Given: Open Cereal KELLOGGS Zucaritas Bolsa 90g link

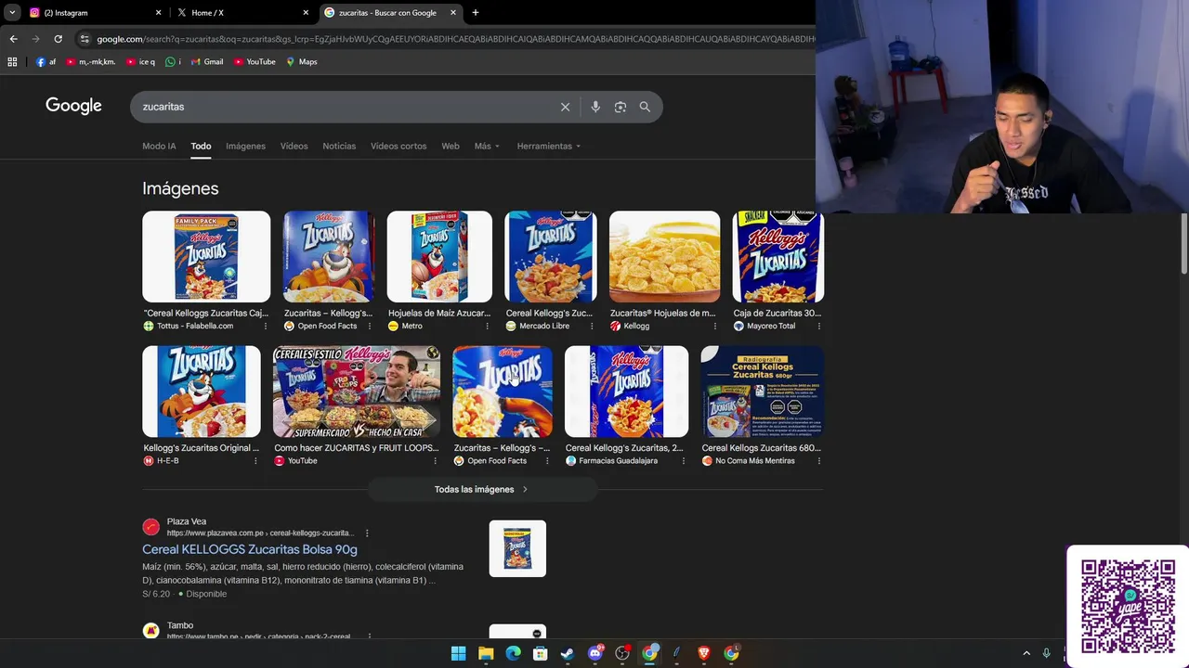Looking at the screenshot, I should coord(250,549).
